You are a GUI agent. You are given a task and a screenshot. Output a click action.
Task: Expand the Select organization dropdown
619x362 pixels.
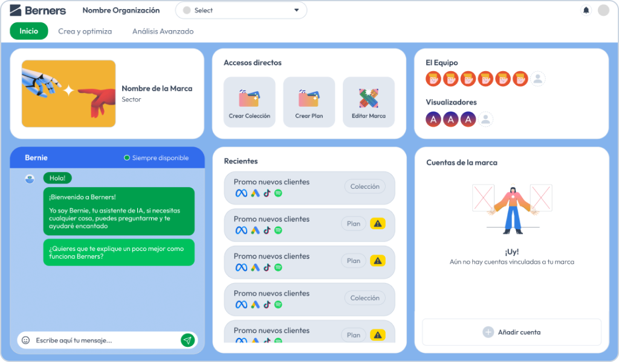241,10
